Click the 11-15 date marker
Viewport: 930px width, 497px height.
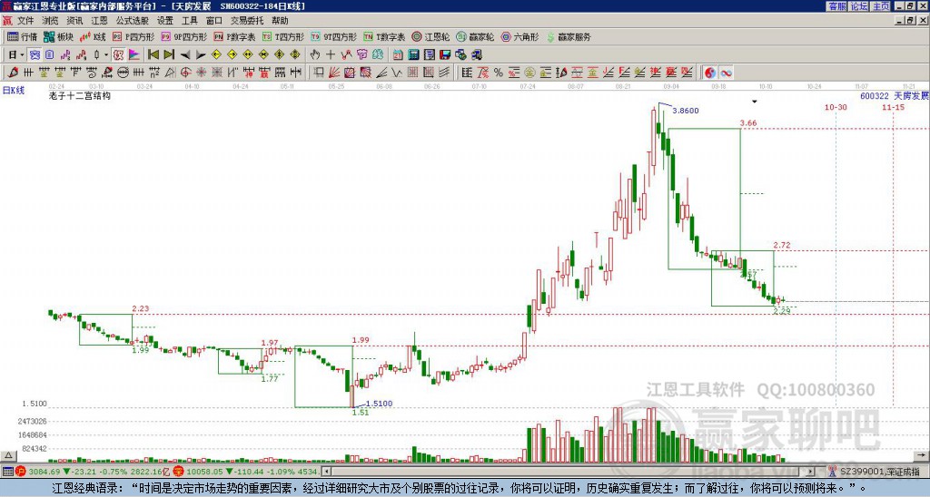(x=894, y=107)
